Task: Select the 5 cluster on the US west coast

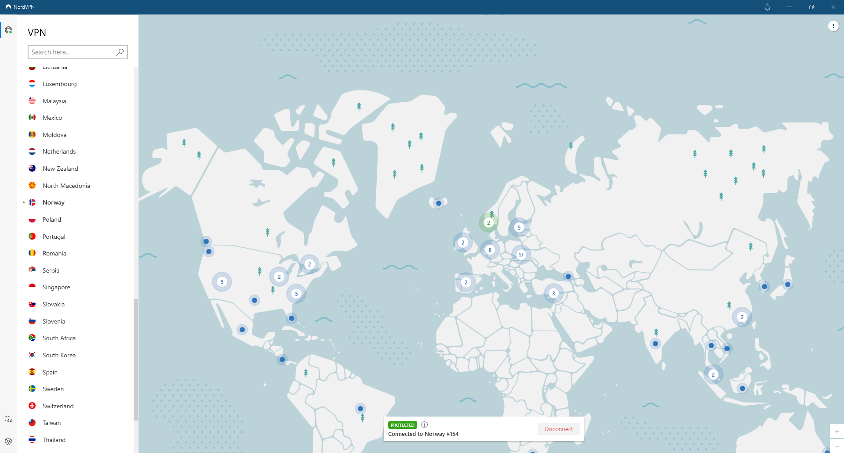Action: point(222,282)
